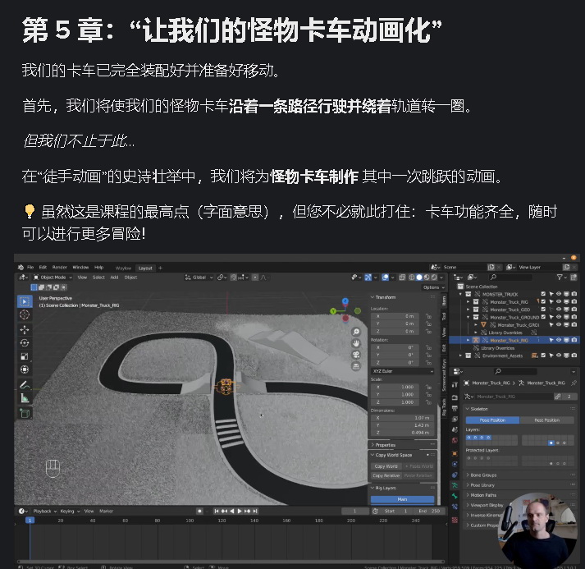The height and width of the screenshot is (569, 585).
Task: Toggle Monster_Truck_GEO collection checkbox
Action: pyautogui.click(x=543, y=310)
